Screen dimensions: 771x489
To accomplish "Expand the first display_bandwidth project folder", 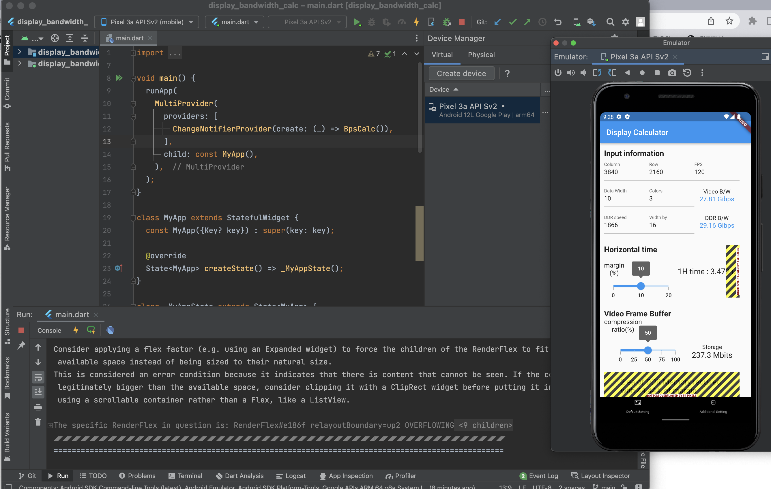I will coord(20,52).
